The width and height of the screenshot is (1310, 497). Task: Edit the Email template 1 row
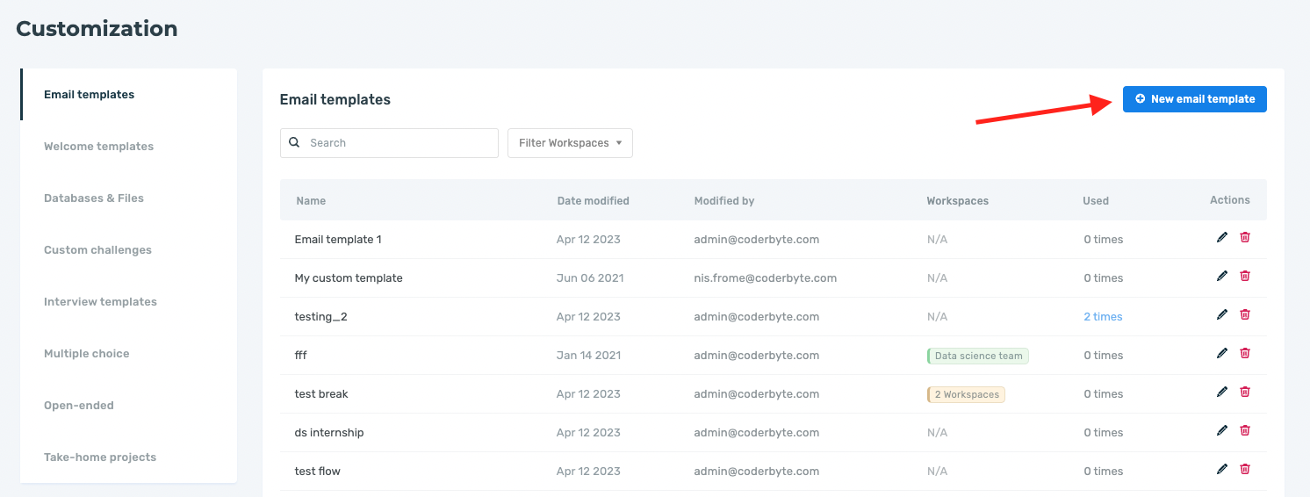[x=1222, y=237]
